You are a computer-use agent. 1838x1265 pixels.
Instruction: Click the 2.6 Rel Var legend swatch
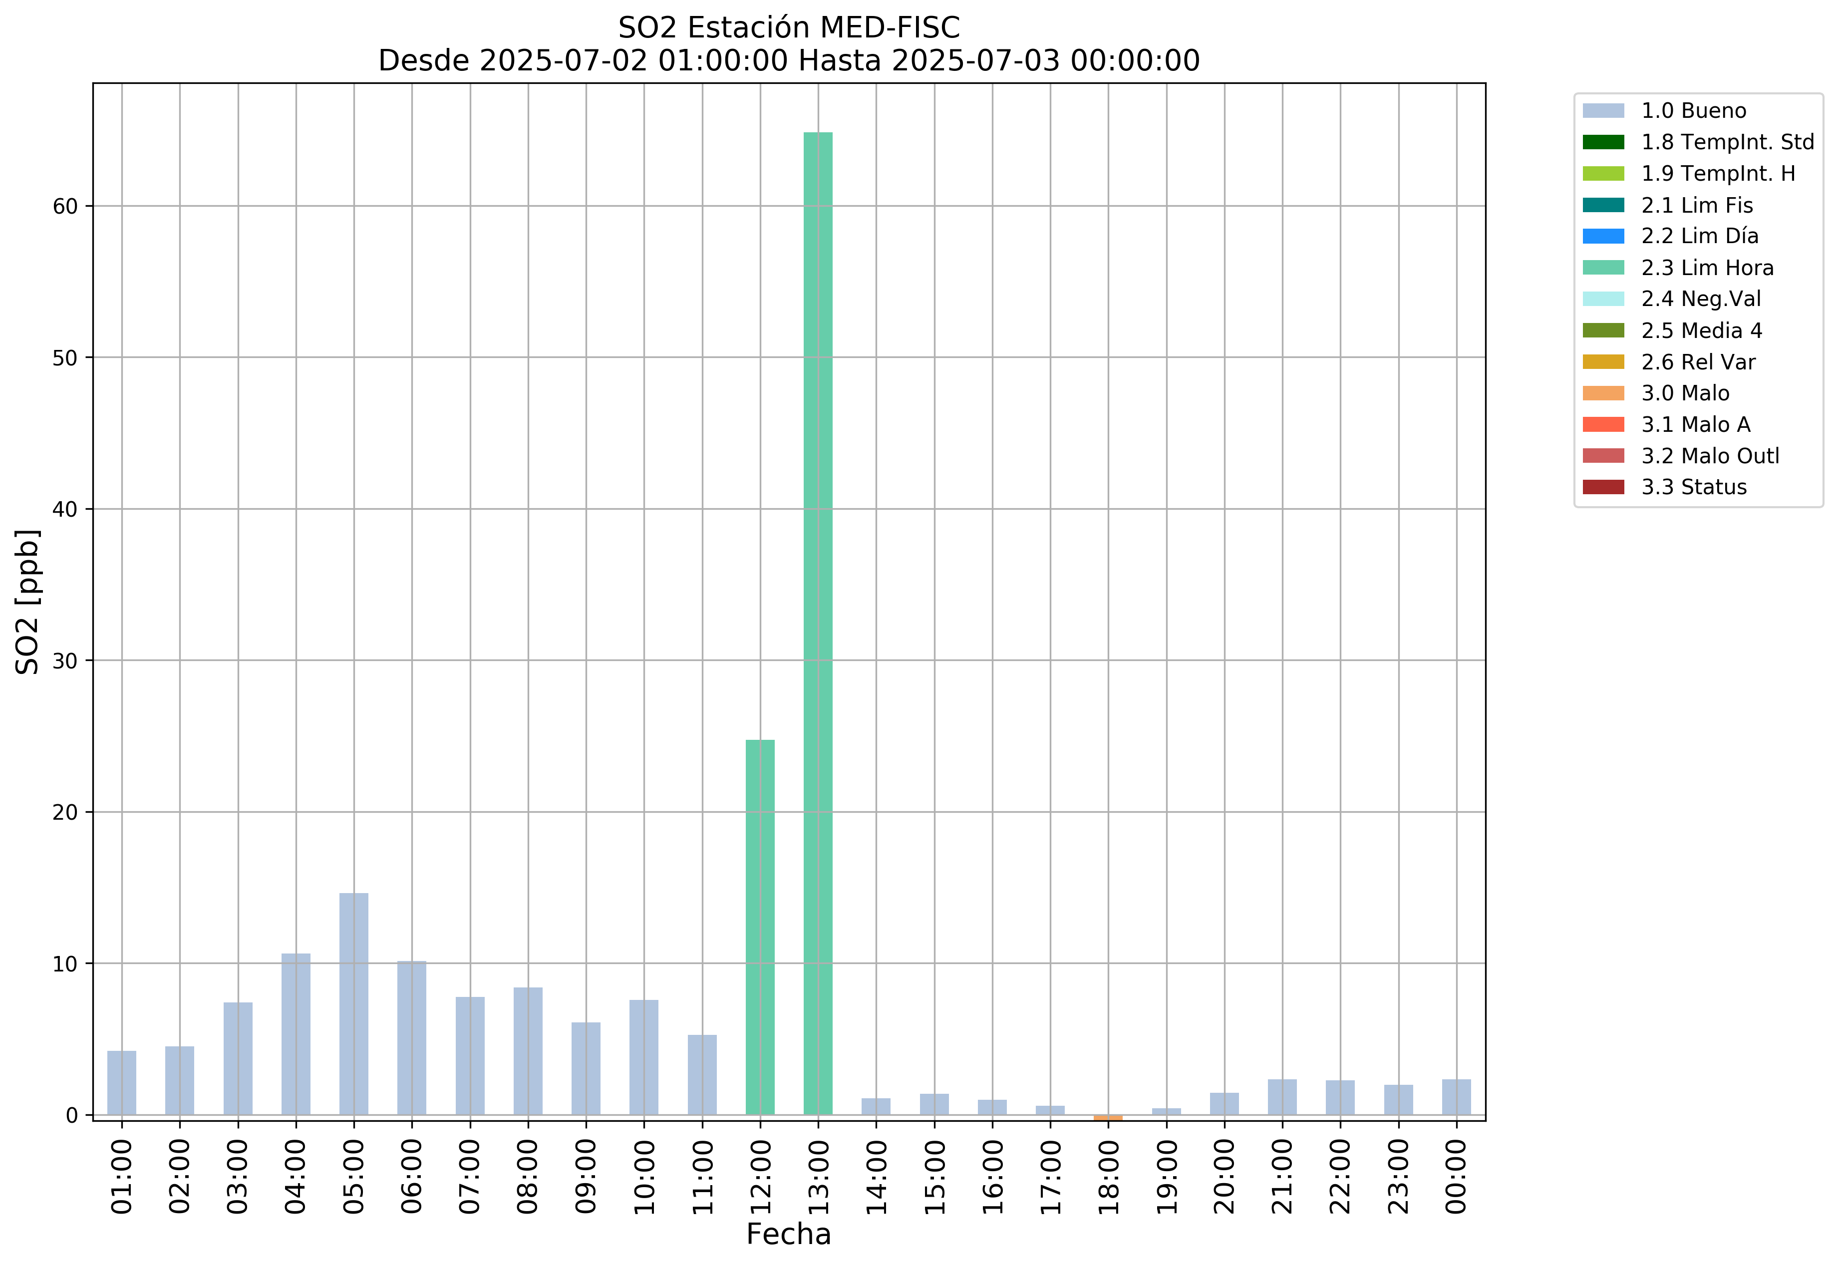pyautogui.click(x=1602, y=362)
